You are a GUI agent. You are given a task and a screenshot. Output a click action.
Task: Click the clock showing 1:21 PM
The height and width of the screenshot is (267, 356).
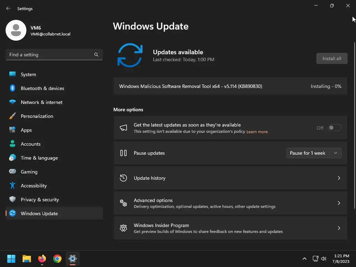click(x=341, y=256)
